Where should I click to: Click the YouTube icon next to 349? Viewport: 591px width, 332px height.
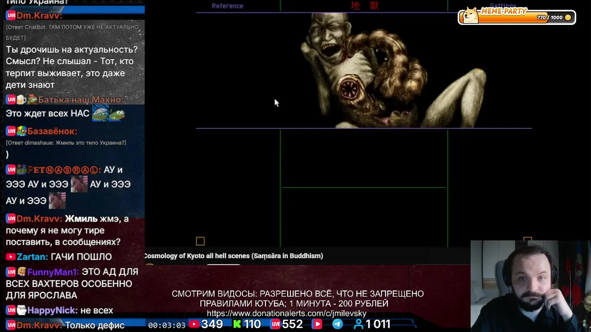(194, 325)
